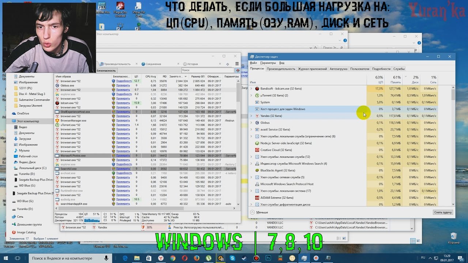Click the Снять задачу button
This screenshot has height=263, width=468.
(x=443, y=212)
